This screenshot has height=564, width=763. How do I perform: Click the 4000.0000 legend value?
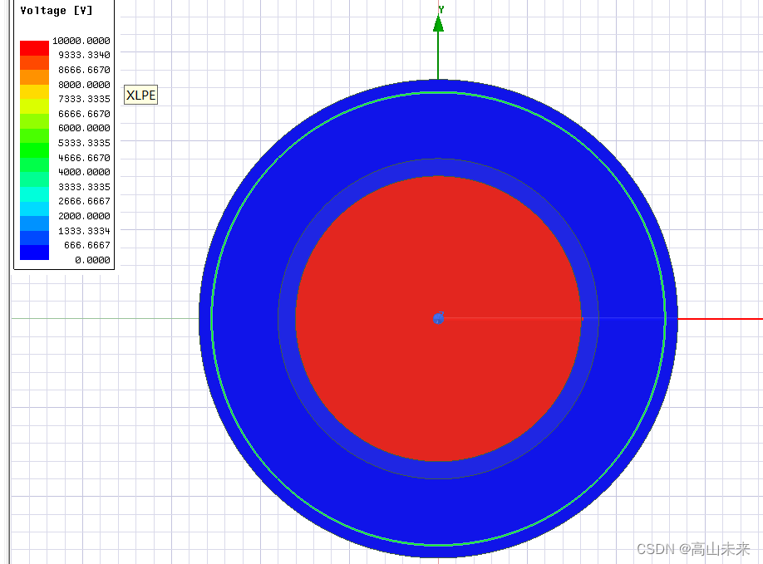pyautogui.click(x=83, y=172)
